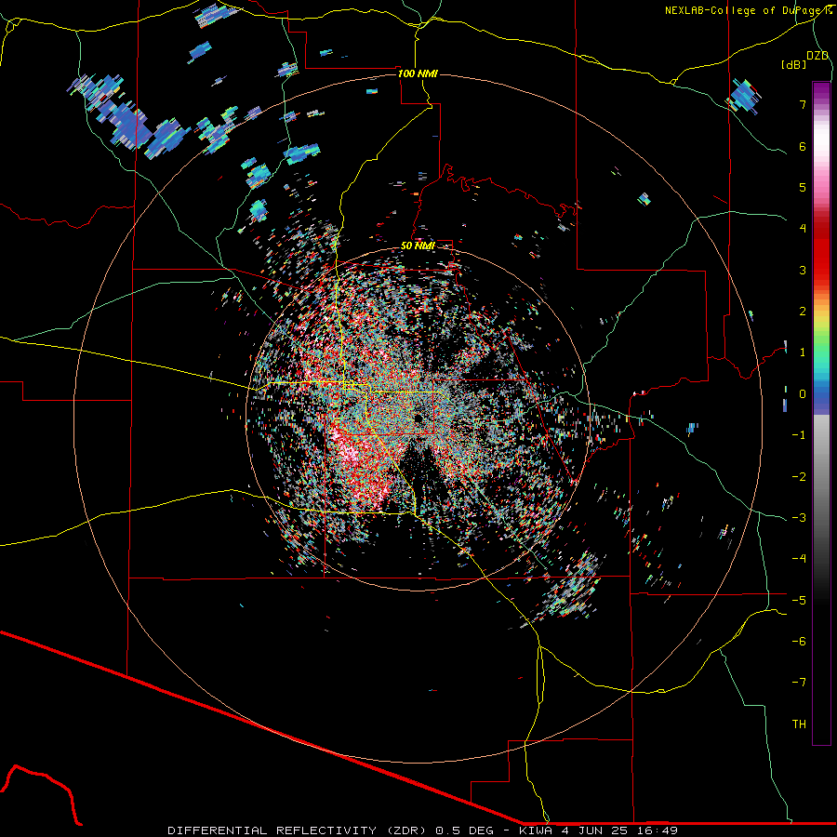Click the legend value 3
Image resolution: width=837 pixels, height=837 pixels.
[803, 270]
